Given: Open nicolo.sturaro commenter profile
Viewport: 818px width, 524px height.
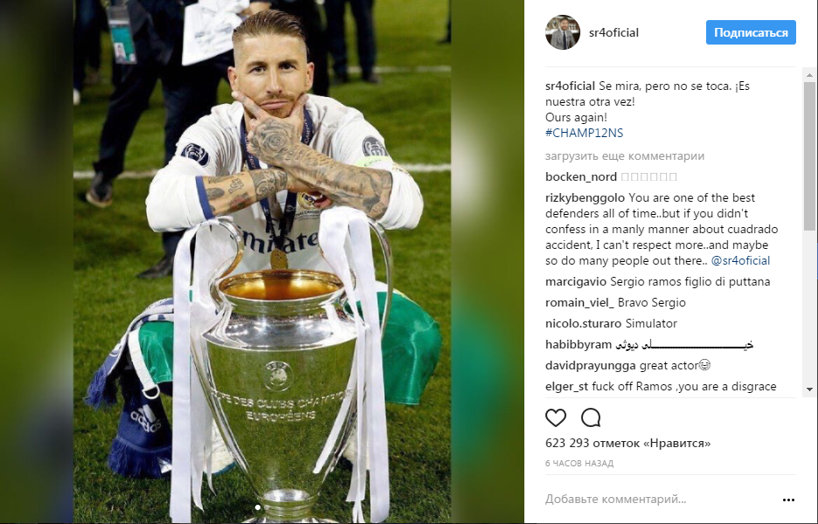Looking at the screenshot, I should pos(583,323).
